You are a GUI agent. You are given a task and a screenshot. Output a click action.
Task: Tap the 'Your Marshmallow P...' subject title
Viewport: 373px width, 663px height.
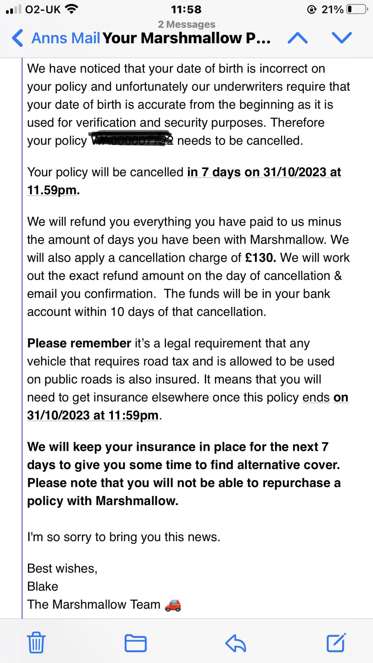tap(186, 38)
